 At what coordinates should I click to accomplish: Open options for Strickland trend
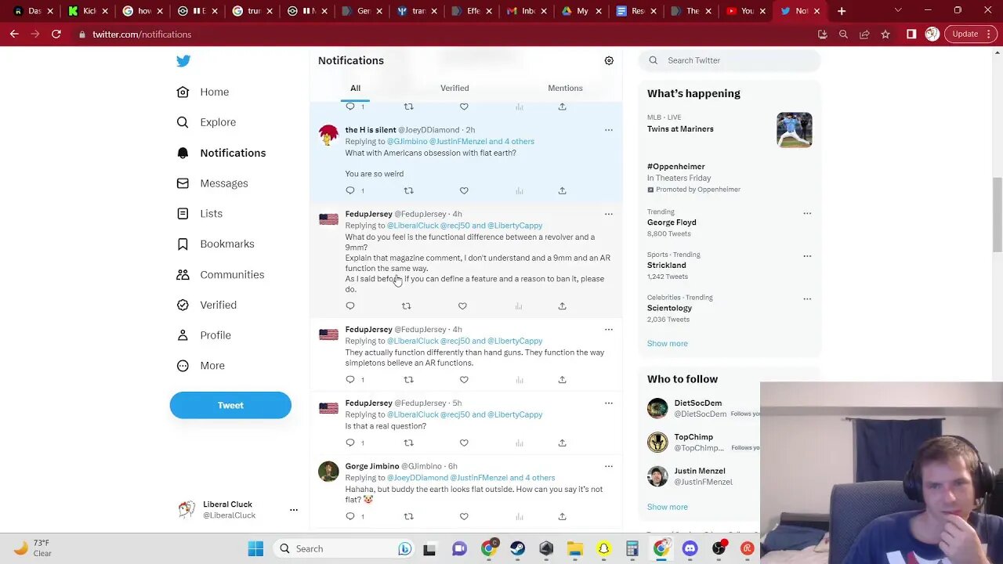pos(807,256)
